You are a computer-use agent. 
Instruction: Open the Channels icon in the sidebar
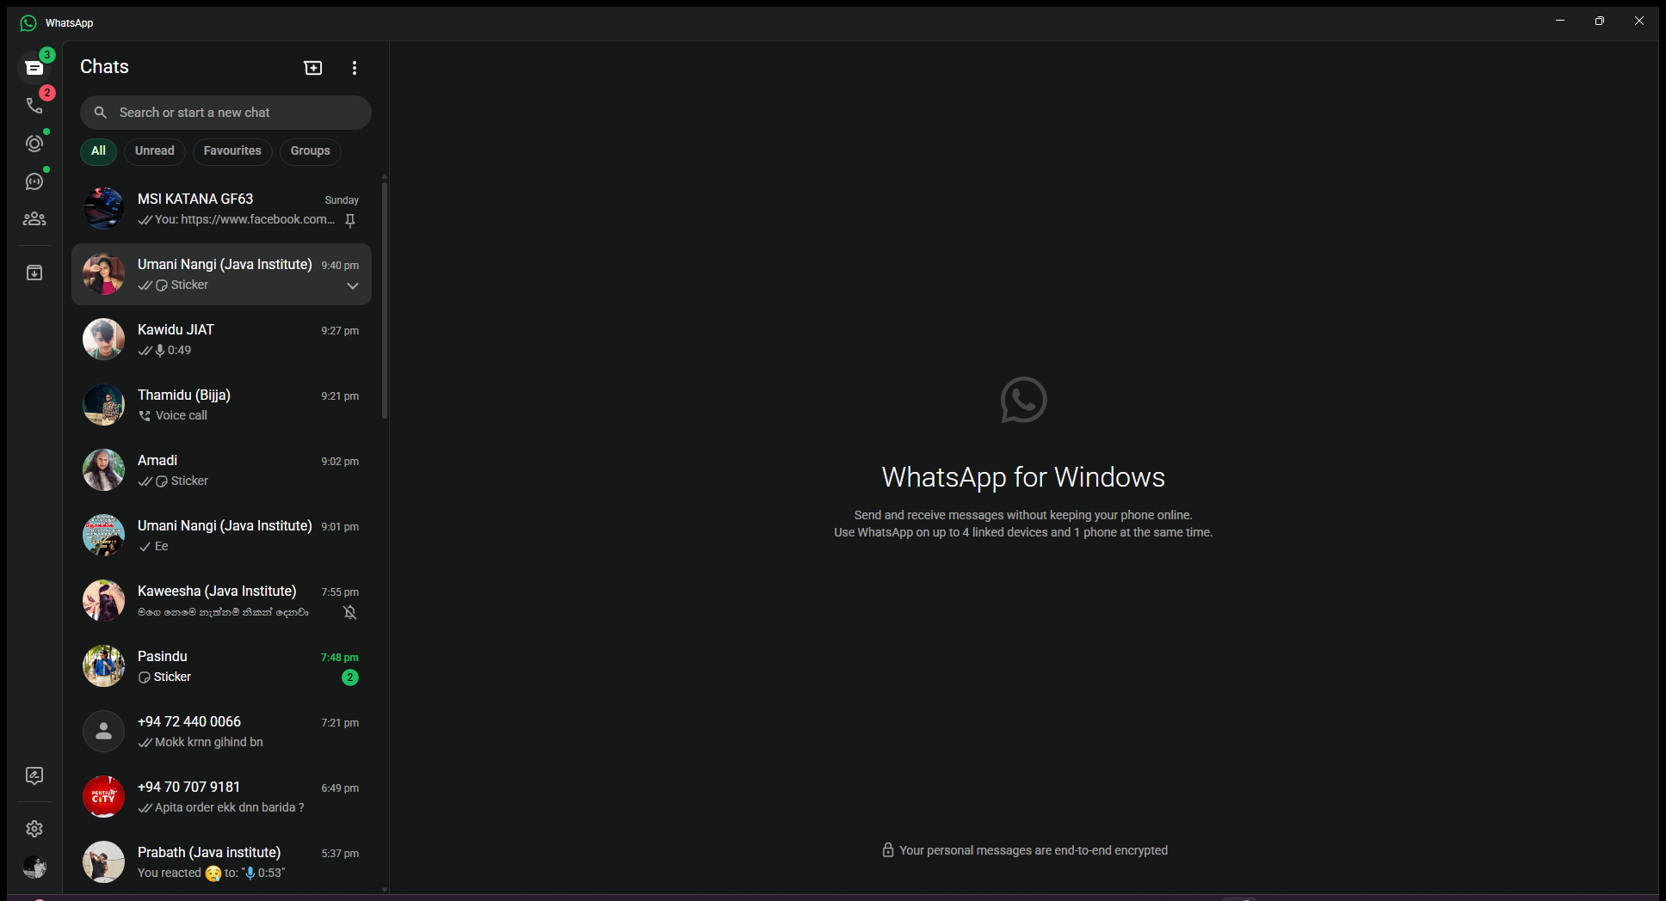[x=34, y=181]
